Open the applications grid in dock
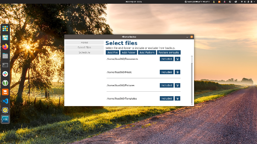 (5, 29)
